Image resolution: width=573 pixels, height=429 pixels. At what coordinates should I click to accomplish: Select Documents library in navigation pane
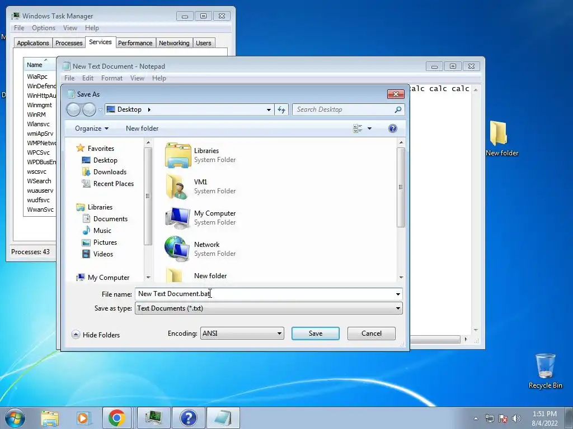pyautogui.click(x=110, y=219)
